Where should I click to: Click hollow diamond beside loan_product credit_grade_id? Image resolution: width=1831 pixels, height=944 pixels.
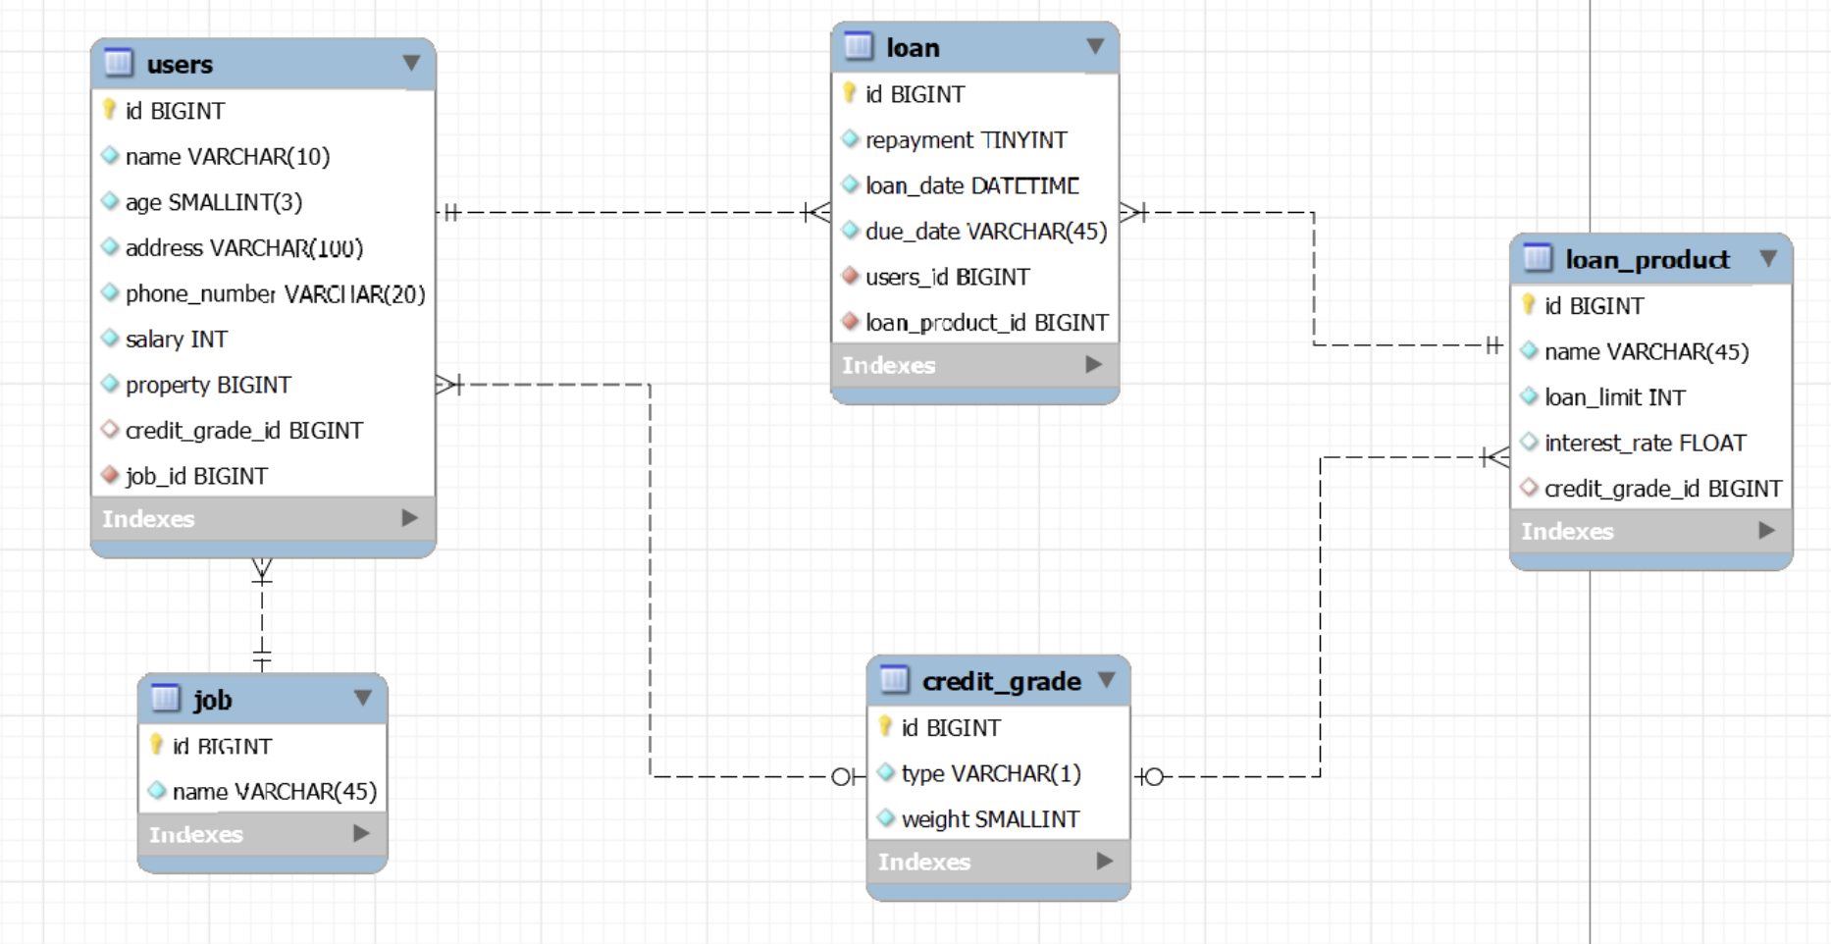coord(1529,487)
